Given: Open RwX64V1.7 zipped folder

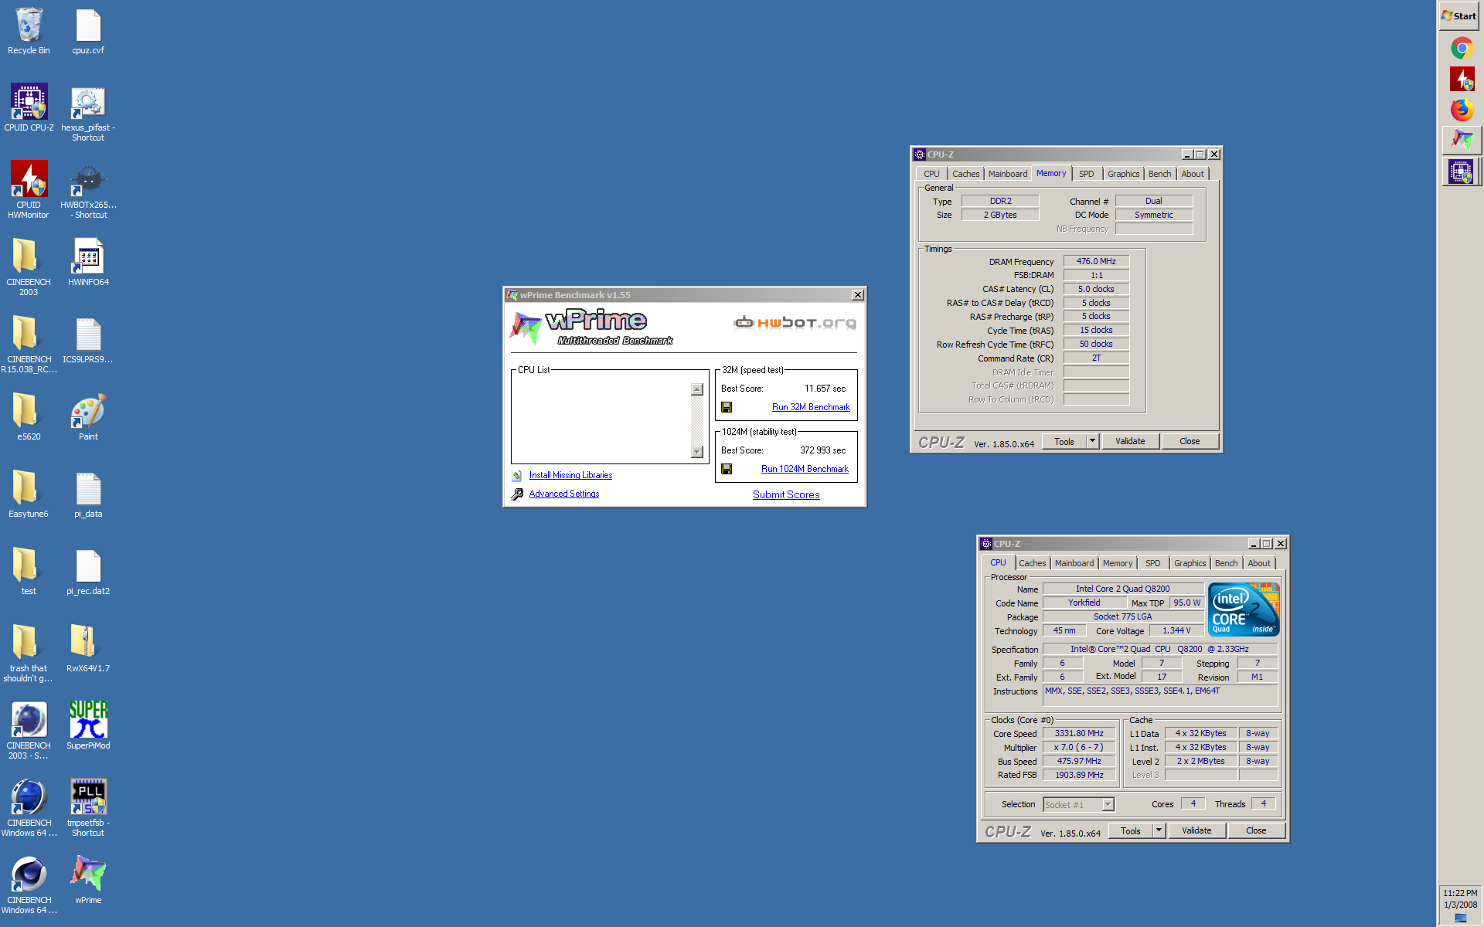Looking at the screenshot, I should tap(88, 649).
